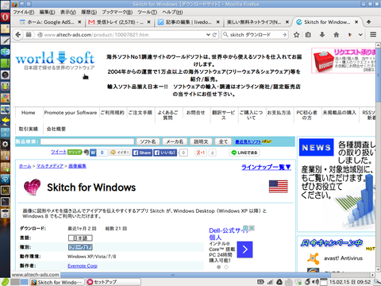Open the ファイル(F) menu
This screenshot has width=381, height=286.
click(x=23, y=12)
